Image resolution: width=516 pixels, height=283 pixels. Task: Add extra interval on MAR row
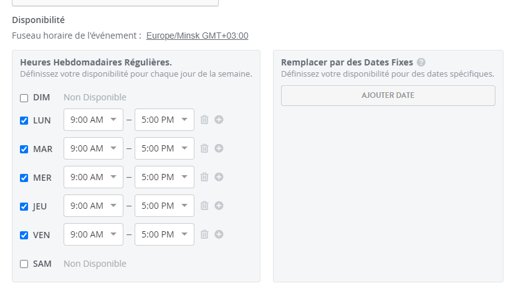click(x=219, y=148)
